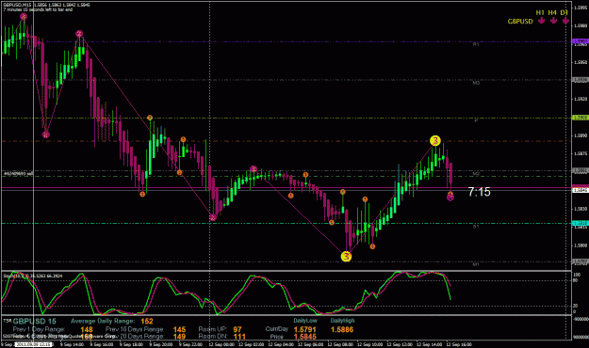Select the yellow wave 3 marker at swing low

click(x=346, y=257)
